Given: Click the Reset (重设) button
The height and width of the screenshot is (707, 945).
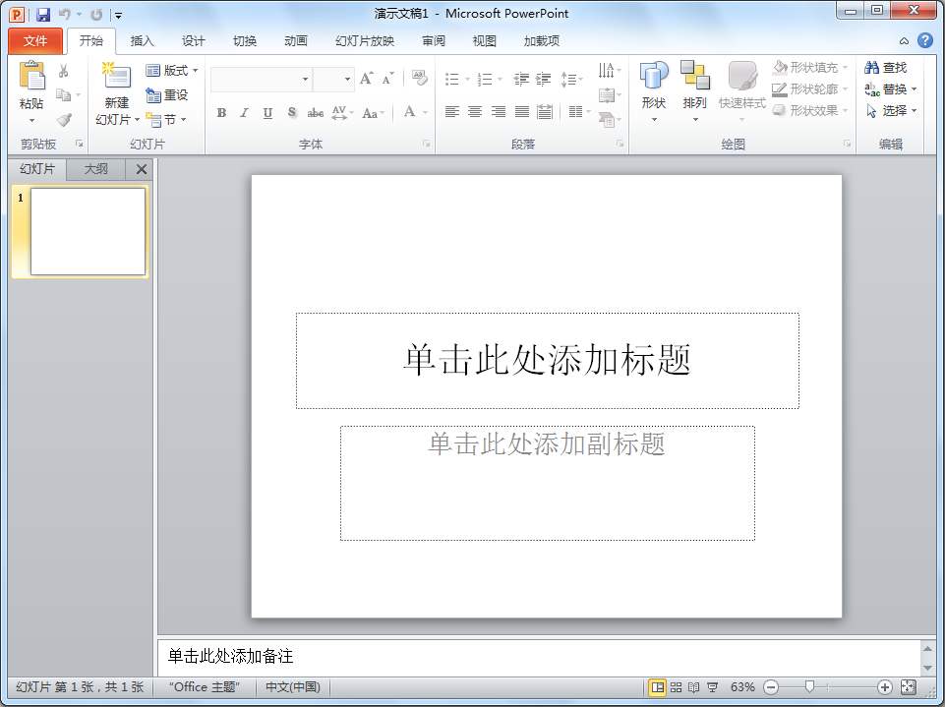Looking at the screenshot, I should pos(167,94).
